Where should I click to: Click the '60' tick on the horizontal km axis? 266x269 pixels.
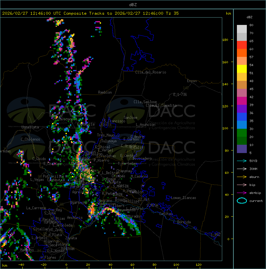tap(132, 265)
